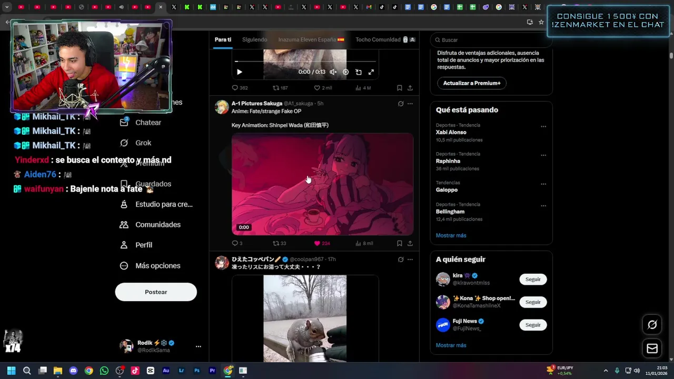Unmute the top video's audio

[x=333, y=72]
